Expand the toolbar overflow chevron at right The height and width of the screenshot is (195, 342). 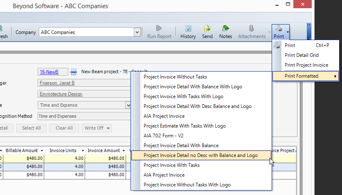(x=309, y=25)
